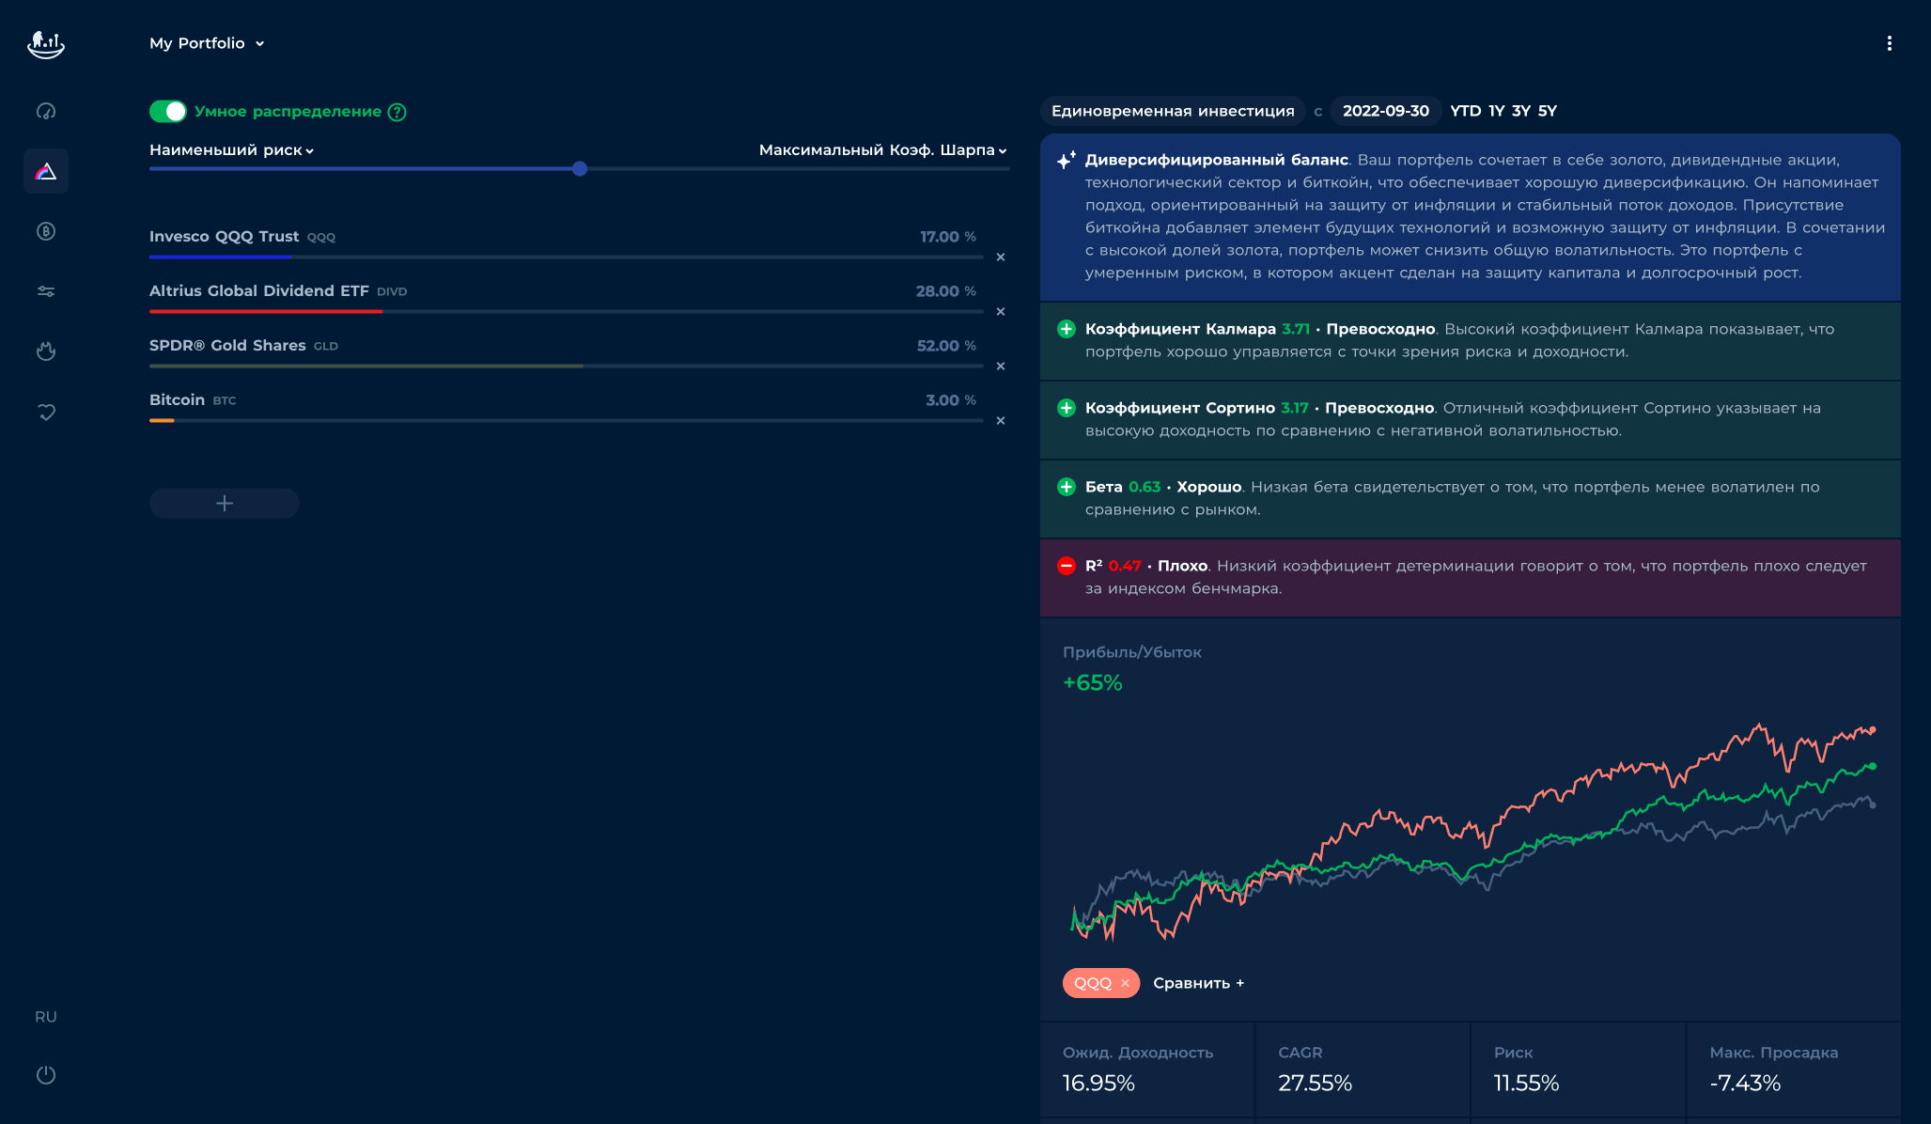Screen dimensions: 1931x1124
Task: Click the smart allocation help question icon
Action: point(397,112)
